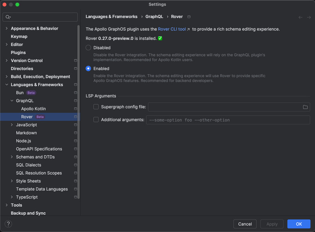Click project-level icon in Apollo Kotlin row
This screenshot has width=315, height=232.
pos(76,109)
